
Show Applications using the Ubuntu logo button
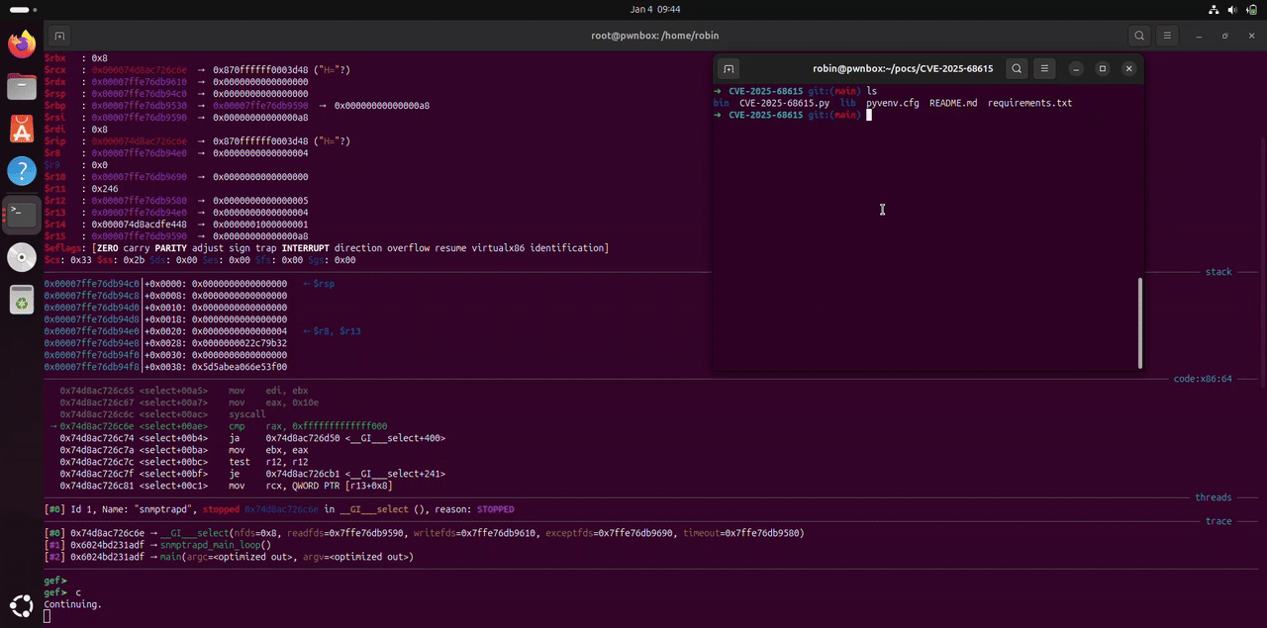[22, 605]
